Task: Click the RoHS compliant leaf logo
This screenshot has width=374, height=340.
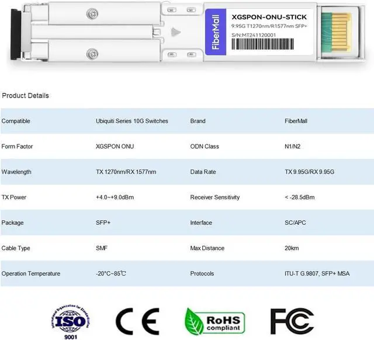Action: [213, 321]
